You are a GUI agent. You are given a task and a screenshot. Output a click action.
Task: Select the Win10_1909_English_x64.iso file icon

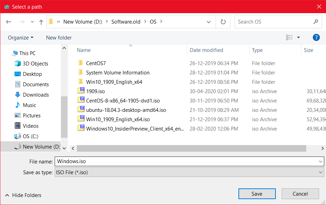[81, 119]
